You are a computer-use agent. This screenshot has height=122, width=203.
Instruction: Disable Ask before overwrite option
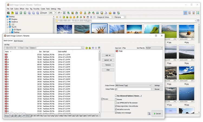pyautogui.click(x=116, y=109)
